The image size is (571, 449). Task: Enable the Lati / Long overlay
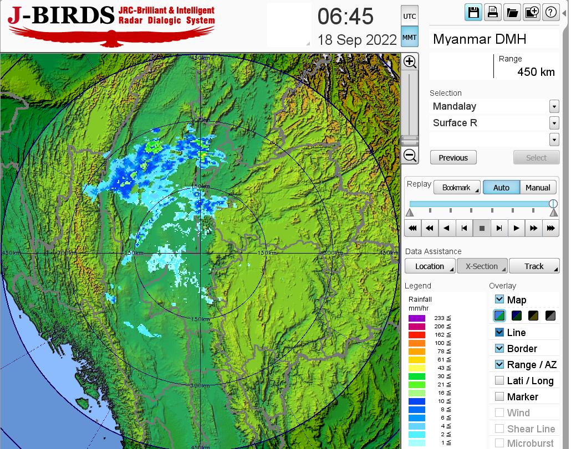click(499, 380)
